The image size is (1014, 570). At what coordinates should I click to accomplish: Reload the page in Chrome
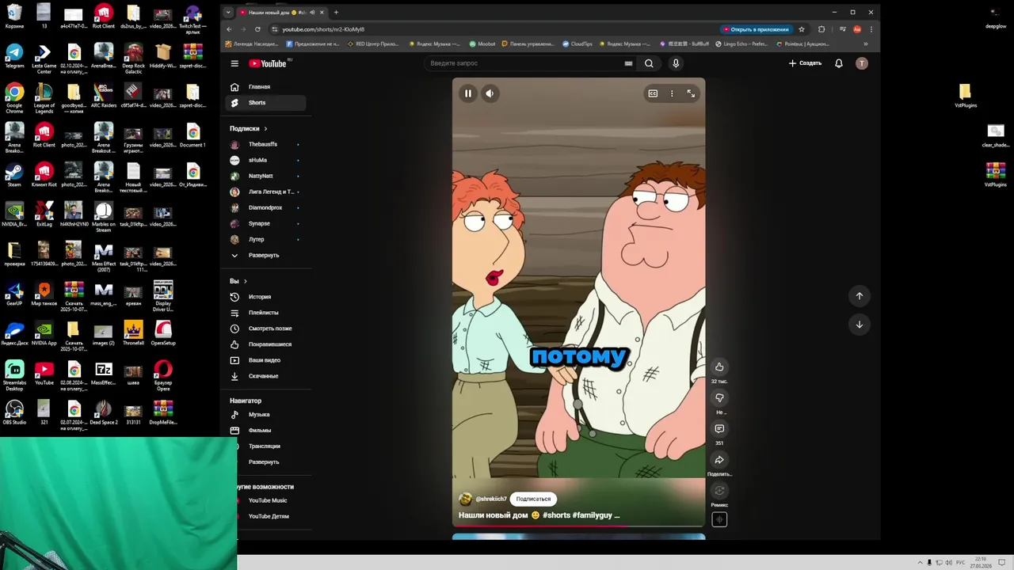click(257, 29)
